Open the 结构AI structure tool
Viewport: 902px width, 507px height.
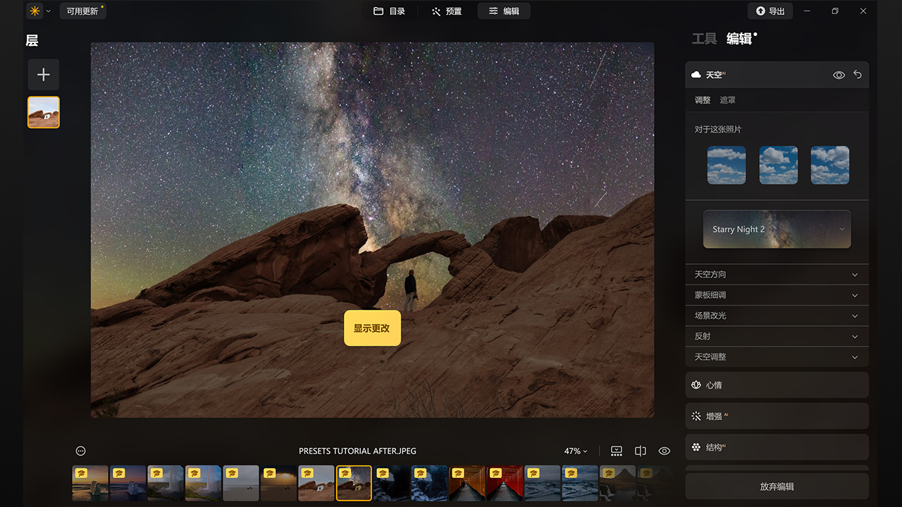[777, 447]
